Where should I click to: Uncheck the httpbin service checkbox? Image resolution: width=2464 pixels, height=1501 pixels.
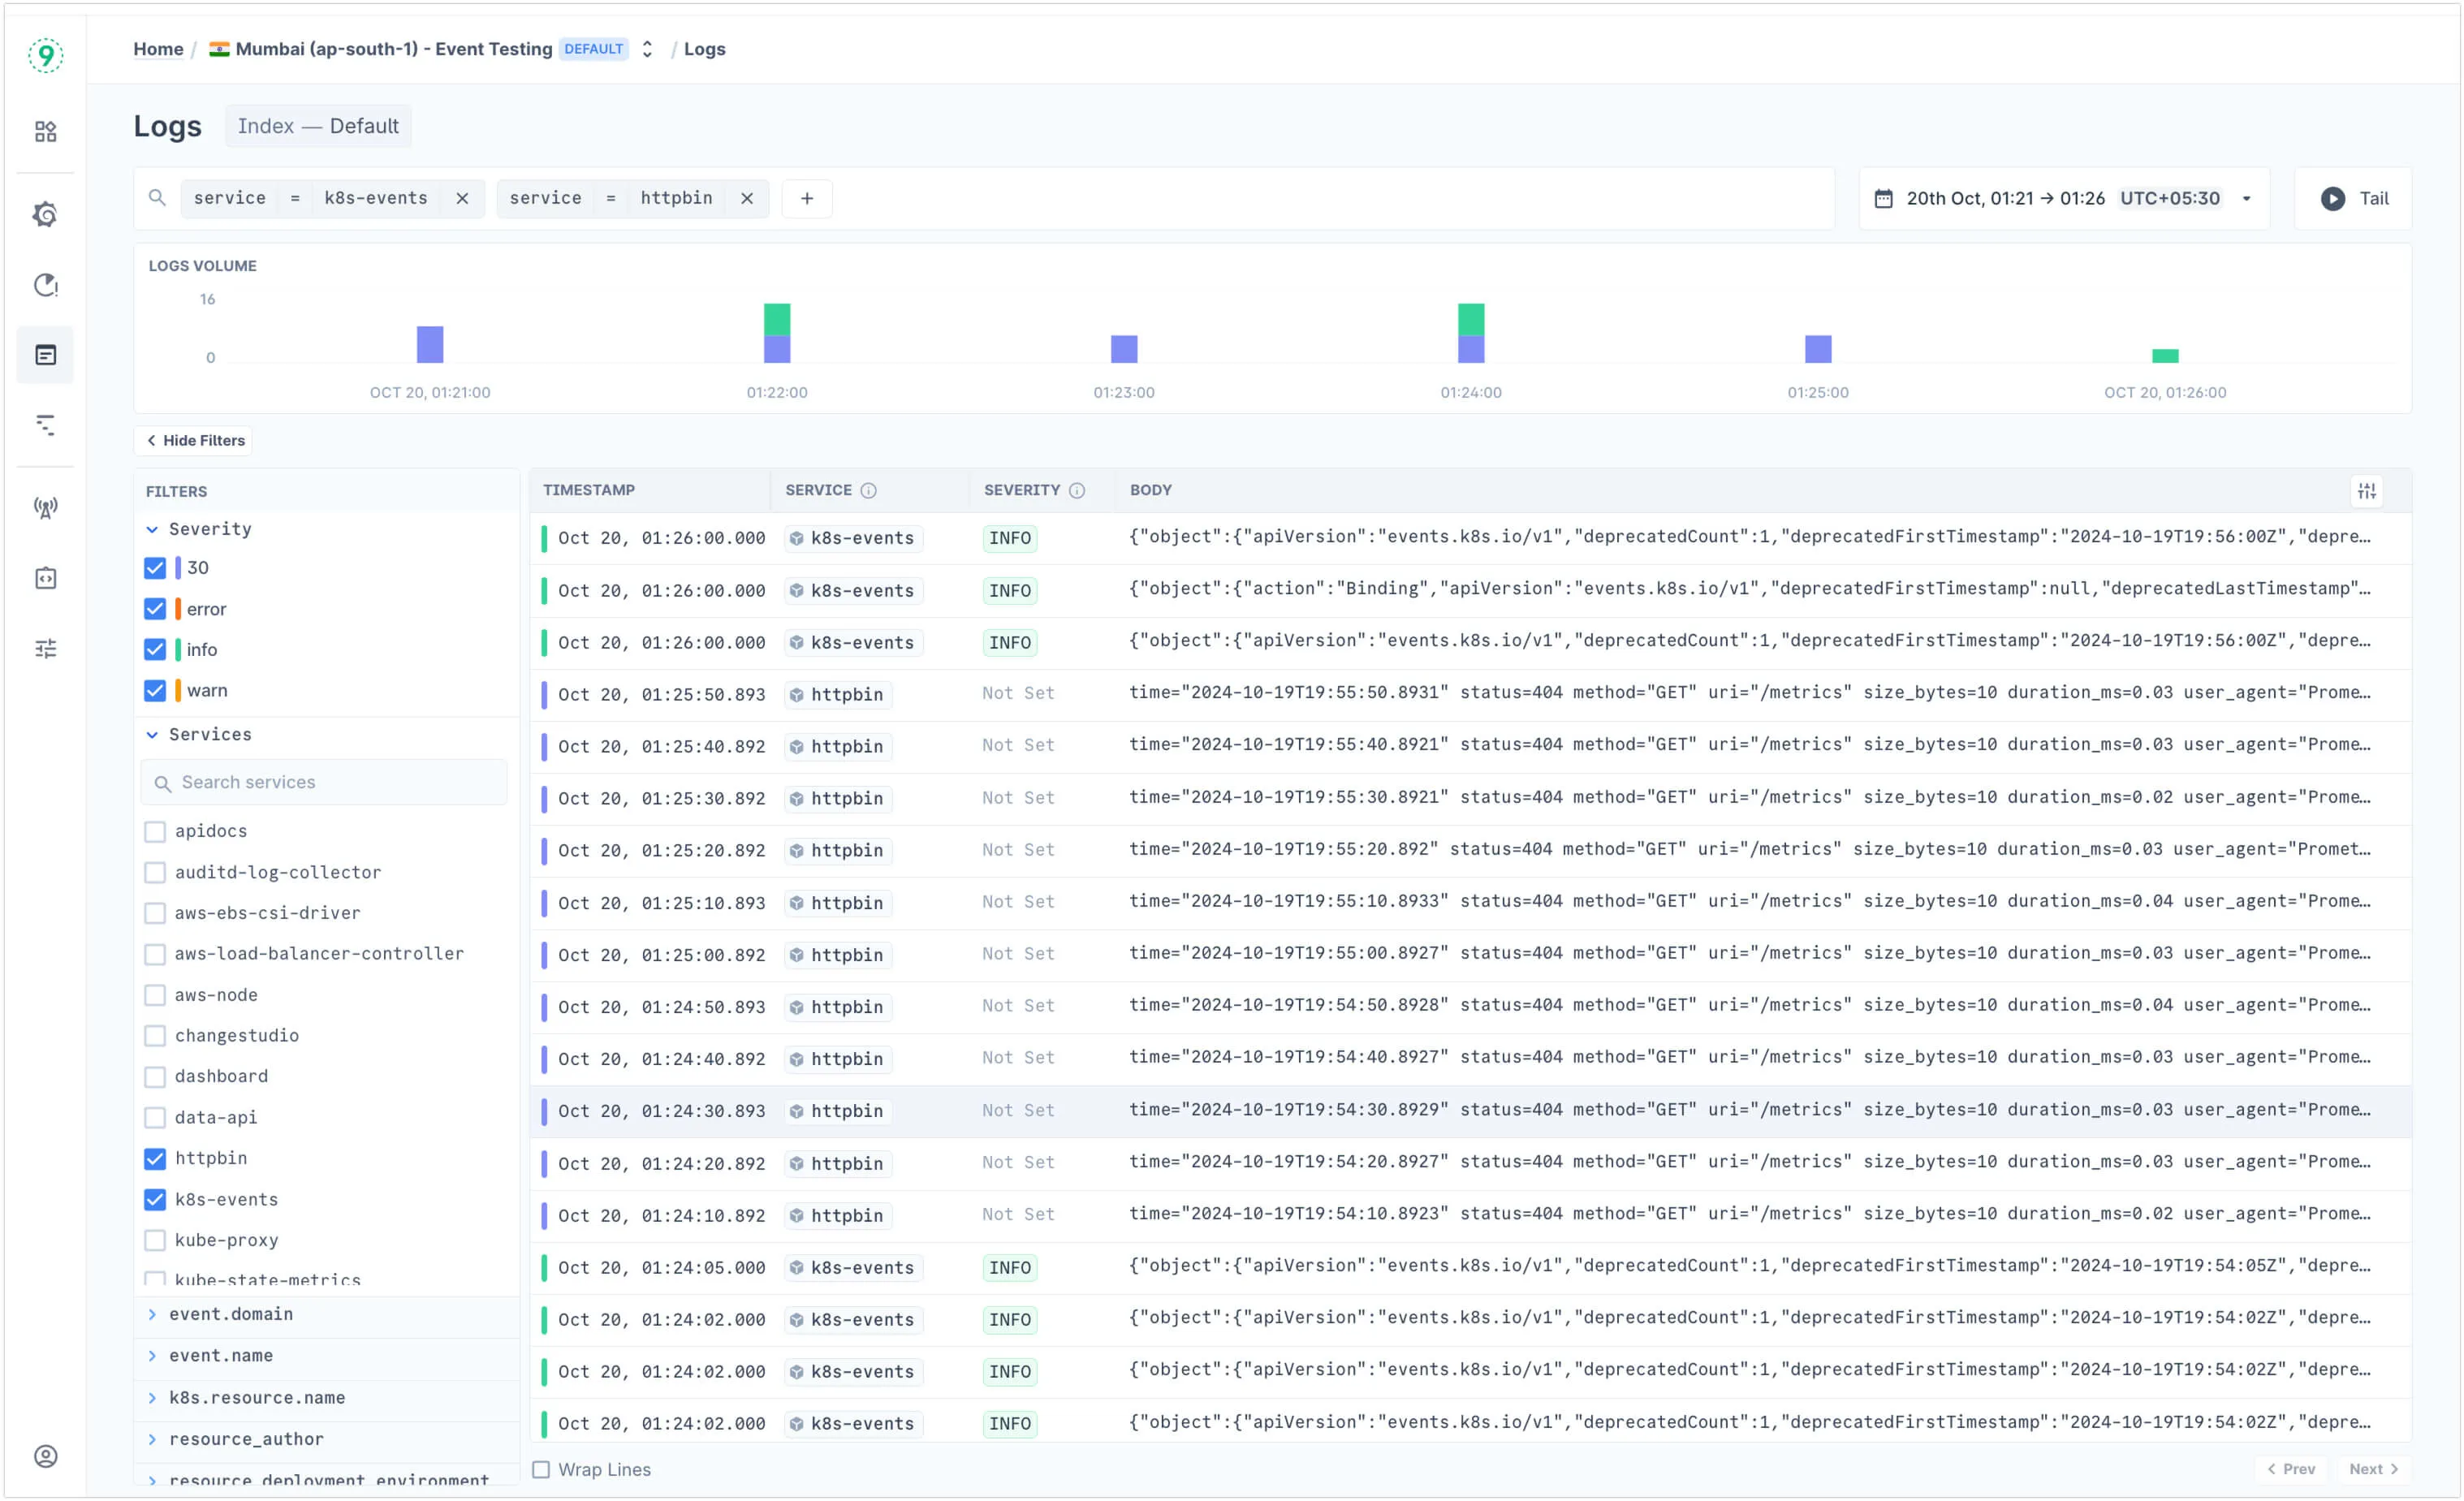(155, 1158)
